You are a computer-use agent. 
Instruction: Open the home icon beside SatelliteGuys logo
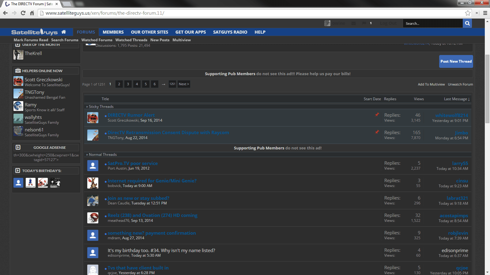(64, 32)
